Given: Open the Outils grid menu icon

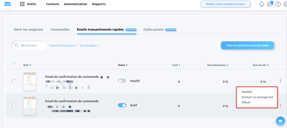Looking at the screenshot, I should click(x=22, y=4).
